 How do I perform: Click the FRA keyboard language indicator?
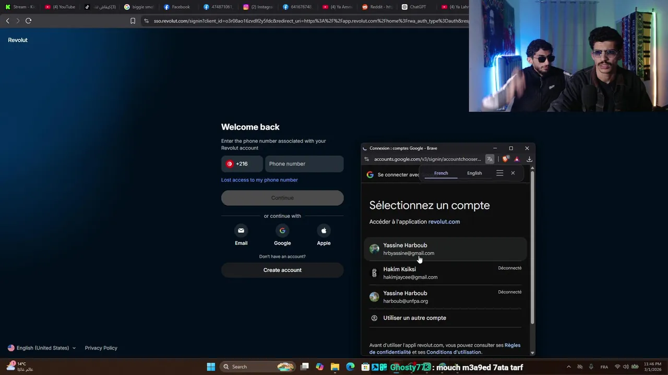tap(604, 367)
